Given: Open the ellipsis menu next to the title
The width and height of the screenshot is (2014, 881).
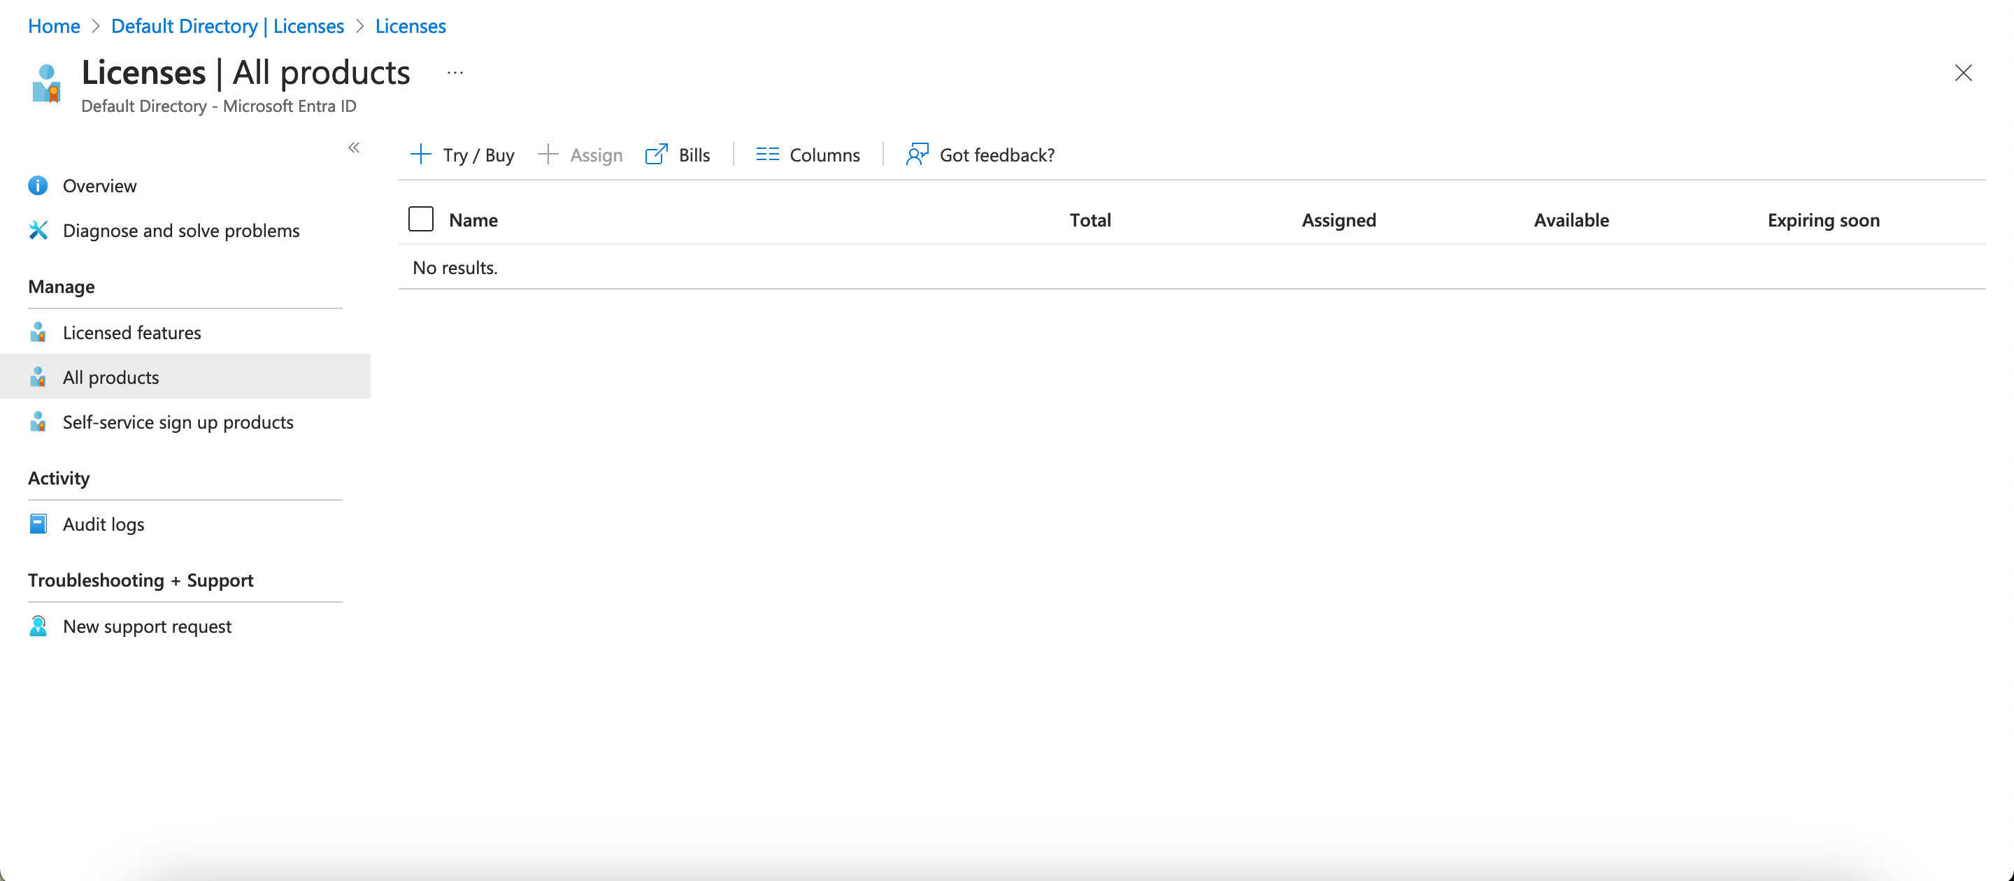Looking at the screenshot, I should 455,73.
